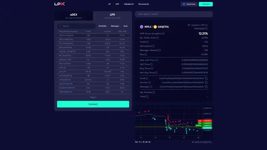The width and height of the screenshot is (267, 150).
Task: Open the uPX menu item
Action: point(117,4)
